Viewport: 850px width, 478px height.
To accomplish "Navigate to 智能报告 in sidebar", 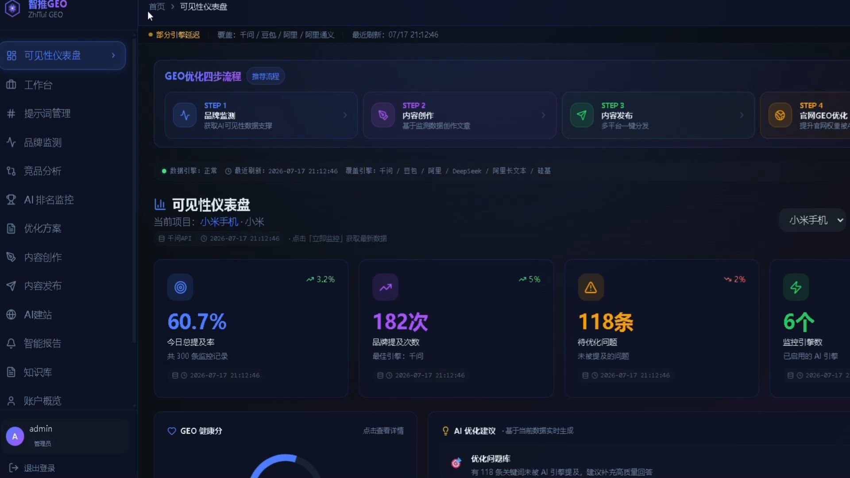I will (x=63, y=343).
